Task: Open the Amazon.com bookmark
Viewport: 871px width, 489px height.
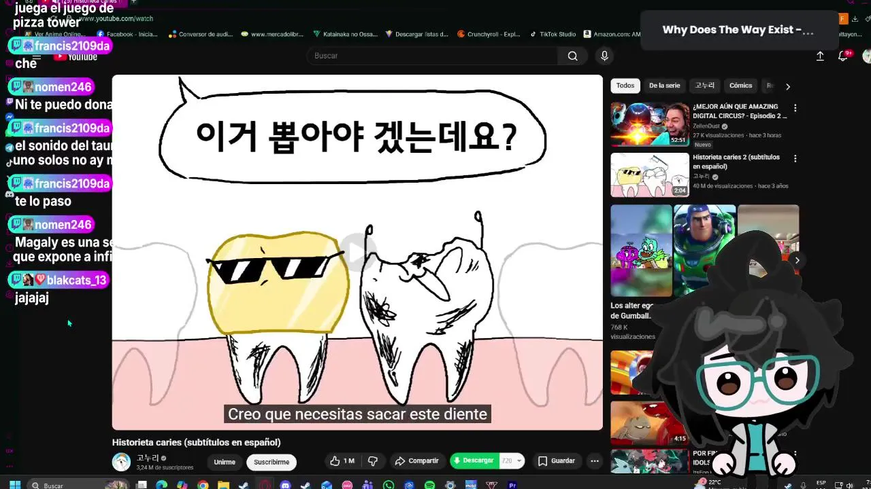Action: [x=612, y=34]
